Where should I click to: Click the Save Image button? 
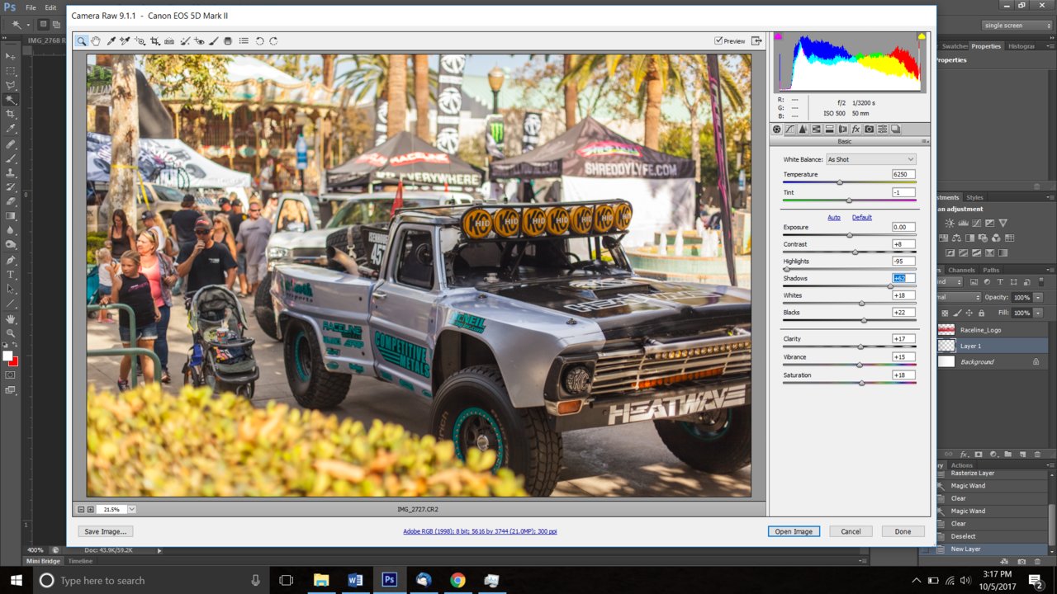point(106,531)
